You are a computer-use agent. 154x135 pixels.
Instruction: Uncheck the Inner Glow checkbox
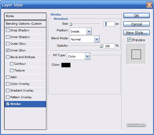pyautogui.click(x=8, y=50)
